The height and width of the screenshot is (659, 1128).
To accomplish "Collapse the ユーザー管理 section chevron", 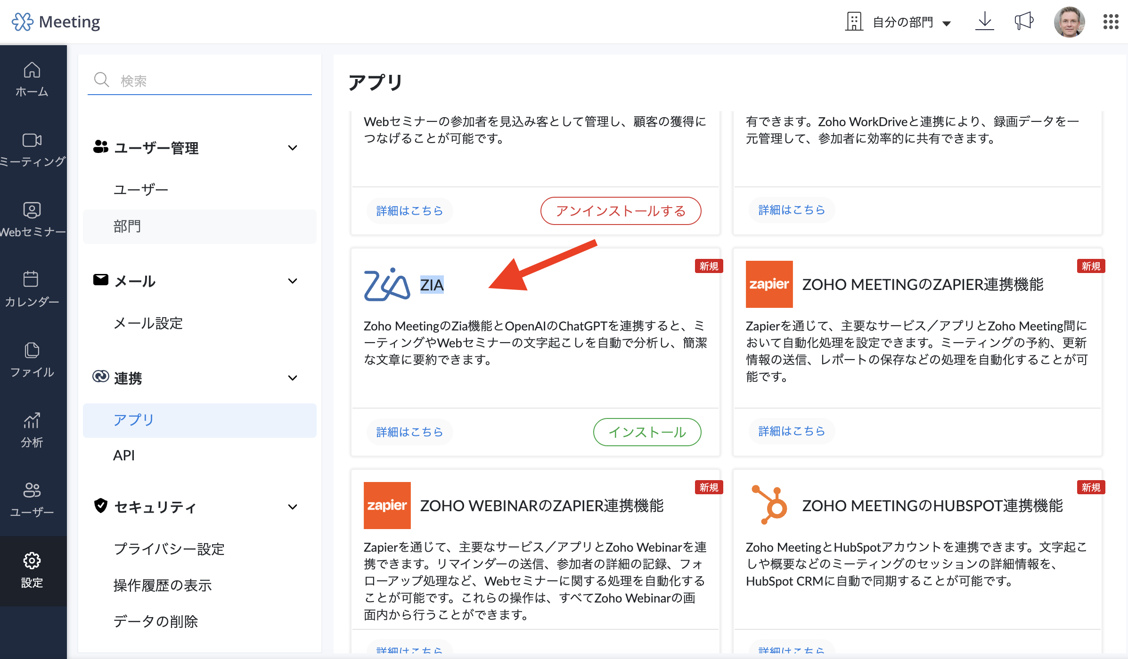I will pos(293,148).
